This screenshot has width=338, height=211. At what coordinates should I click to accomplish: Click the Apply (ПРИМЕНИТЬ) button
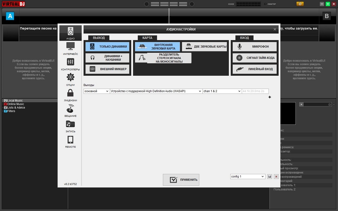(x=181, y=180)
